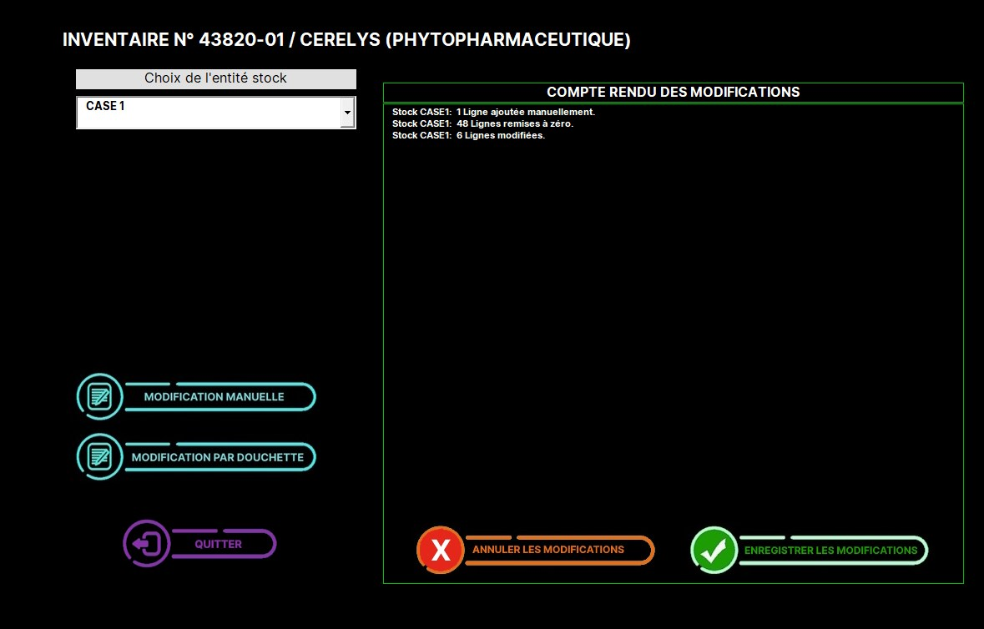
Task: Click the Modification par Douchette notepad icon
Action: tap(99, 456)
